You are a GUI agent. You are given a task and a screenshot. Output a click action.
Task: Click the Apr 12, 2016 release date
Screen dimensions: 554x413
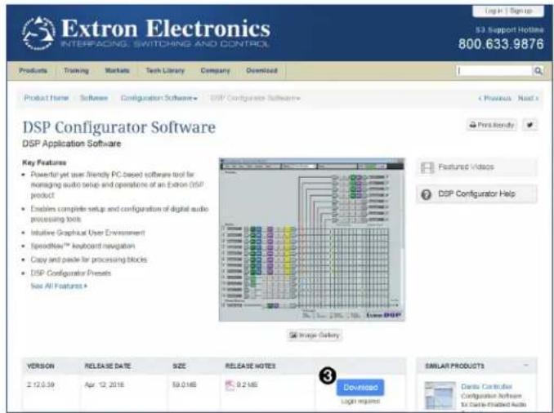105,384
